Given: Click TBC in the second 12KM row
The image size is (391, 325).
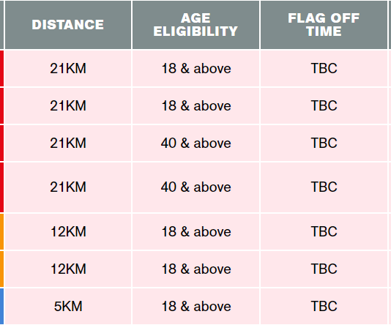Looking at the screenshot, I should tap(324, 269).
